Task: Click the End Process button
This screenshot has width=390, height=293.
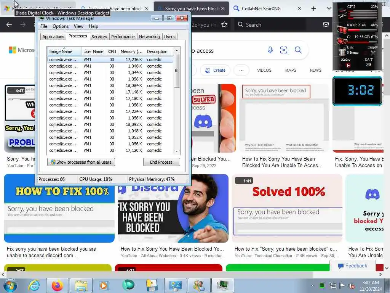Action: (x=161, y=162)
